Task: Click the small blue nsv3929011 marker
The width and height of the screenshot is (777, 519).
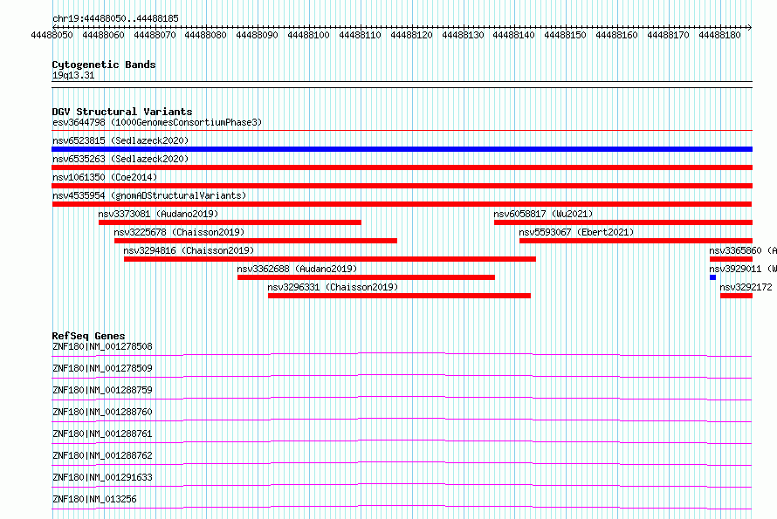Action: [x=712, y=277]
